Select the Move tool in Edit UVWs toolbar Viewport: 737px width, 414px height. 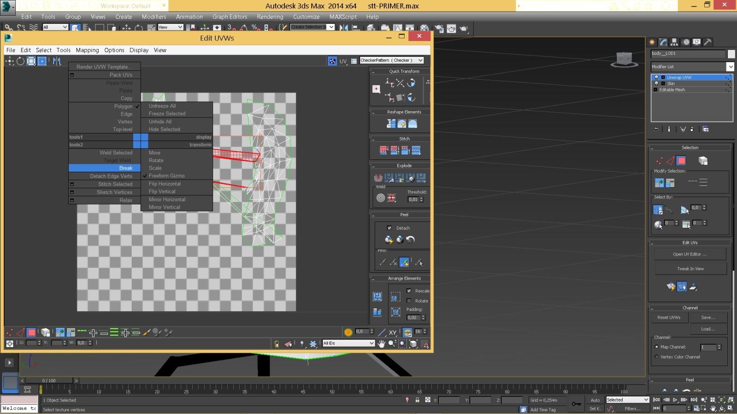point(9,61)
